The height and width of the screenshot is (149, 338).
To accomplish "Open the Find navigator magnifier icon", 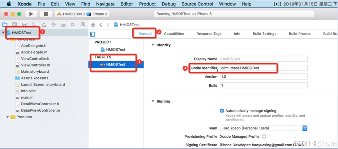I will point(34,25).
